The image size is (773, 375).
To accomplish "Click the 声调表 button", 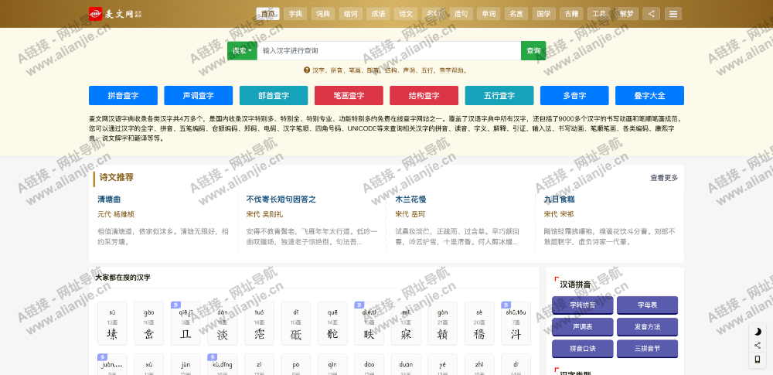I will point(583,326).
